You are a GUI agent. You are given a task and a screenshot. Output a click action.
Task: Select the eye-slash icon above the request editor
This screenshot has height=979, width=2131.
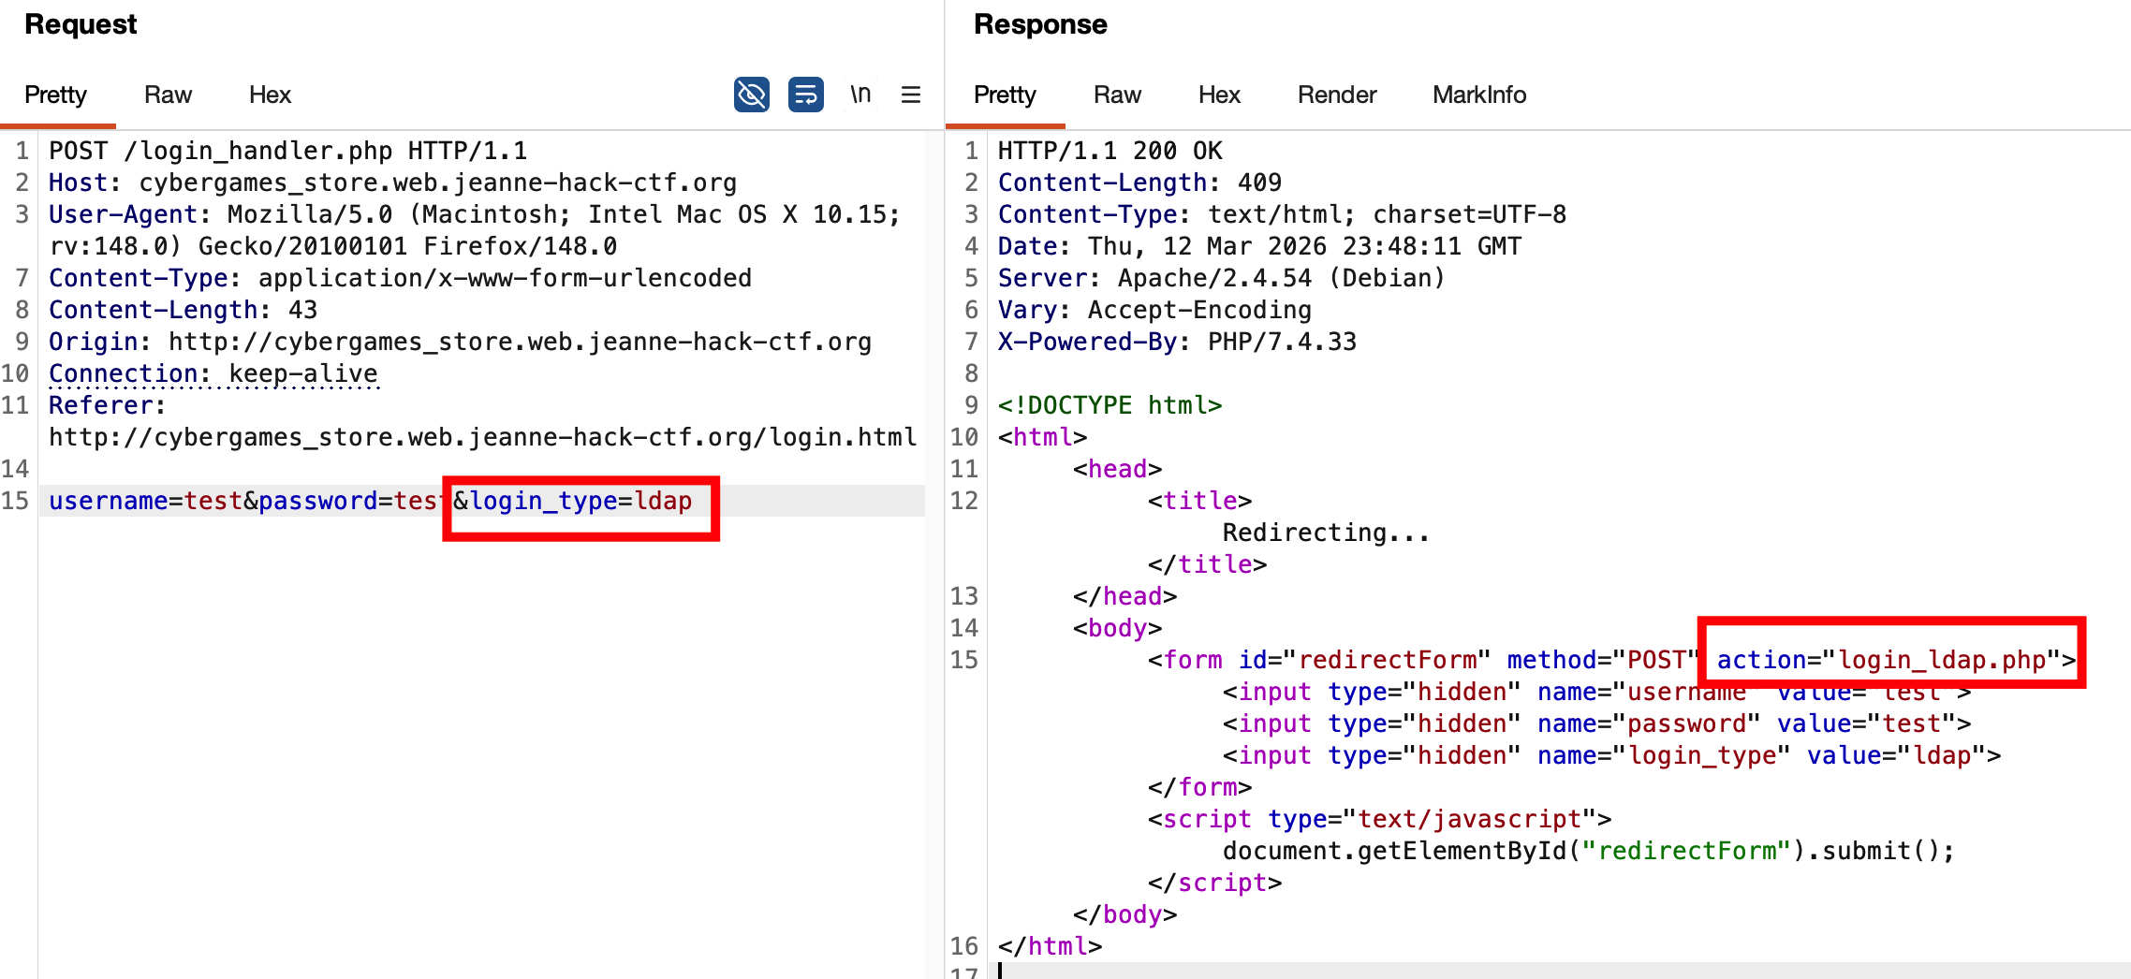tap(751, 94)
